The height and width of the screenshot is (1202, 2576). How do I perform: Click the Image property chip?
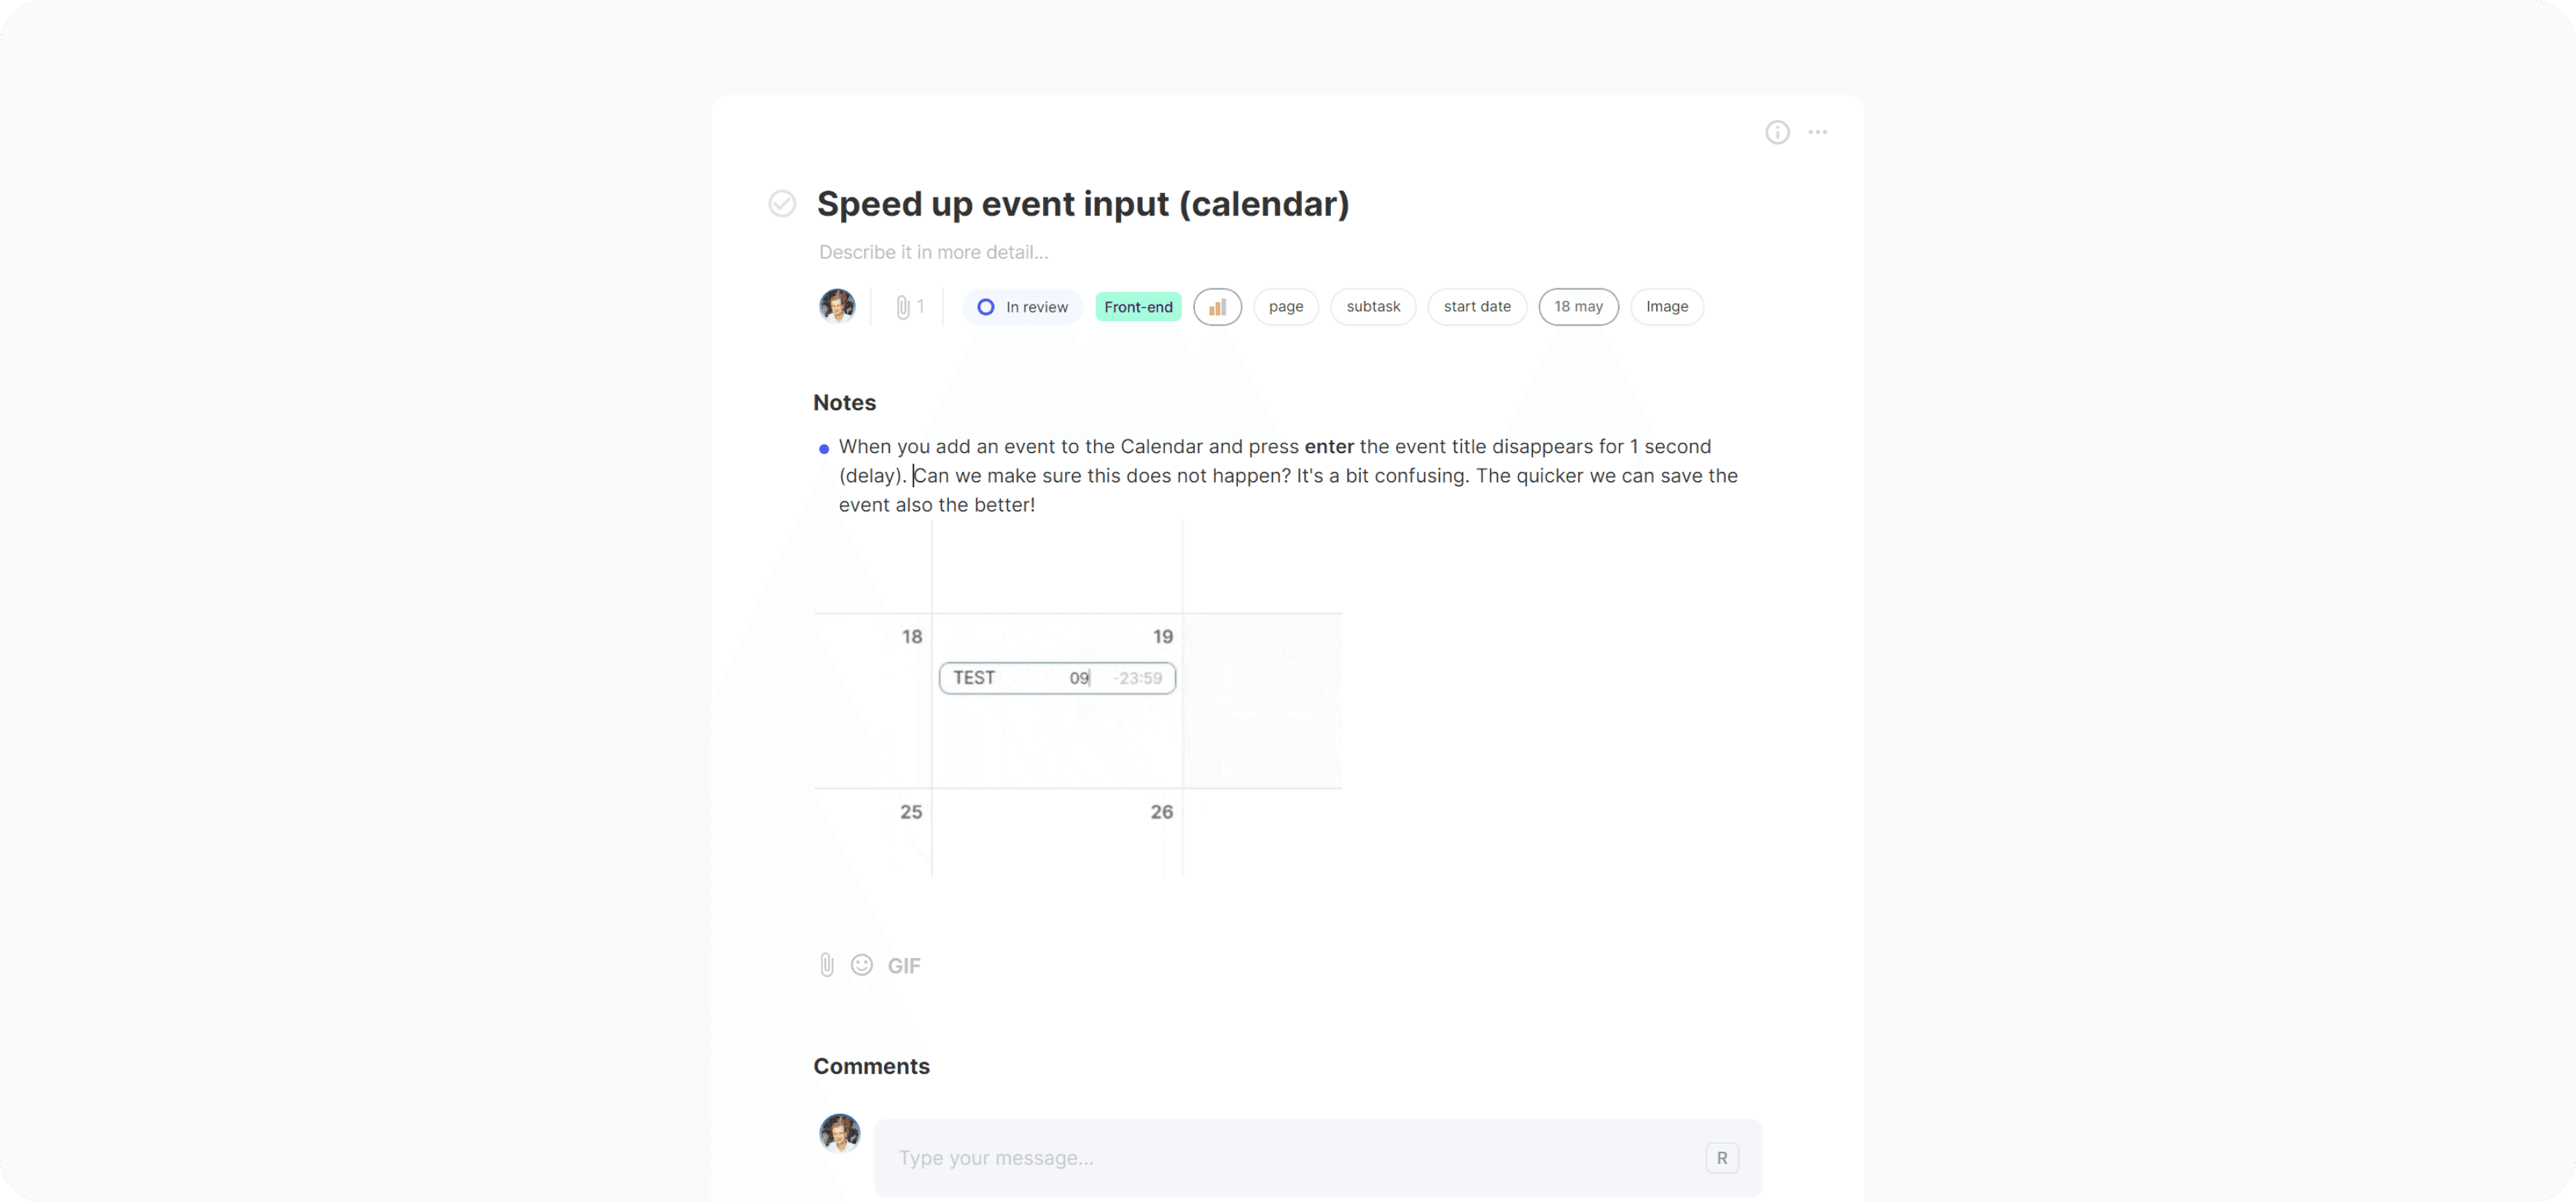[1667, 307]
